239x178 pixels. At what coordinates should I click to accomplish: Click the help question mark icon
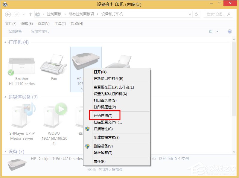click(230, 31)
